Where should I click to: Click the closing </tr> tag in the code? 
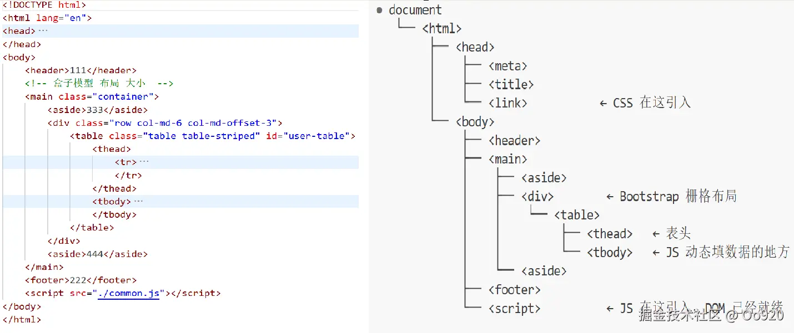coord(128,175)
